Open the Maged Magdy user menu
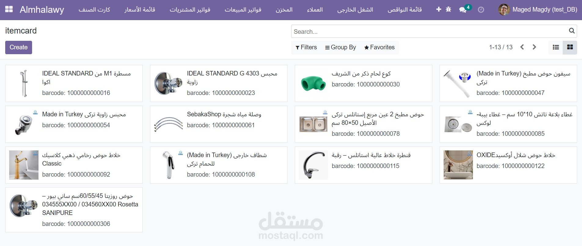Viewport: 582px width, 246px height. point(538,10)
